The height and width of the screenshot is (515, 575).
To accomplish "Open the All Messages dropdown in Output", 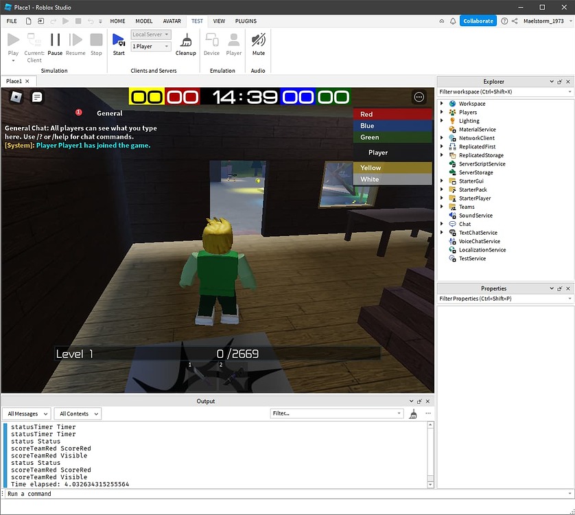I will (26, 413).
